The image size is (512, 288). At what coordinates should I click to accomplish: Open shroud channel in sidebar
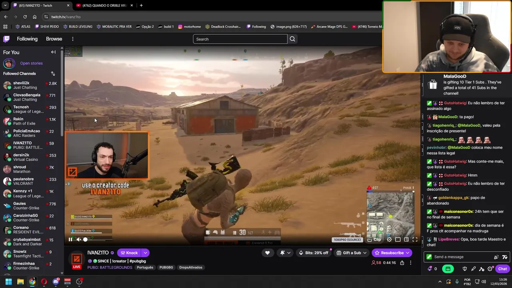click(x=30, y=169)
